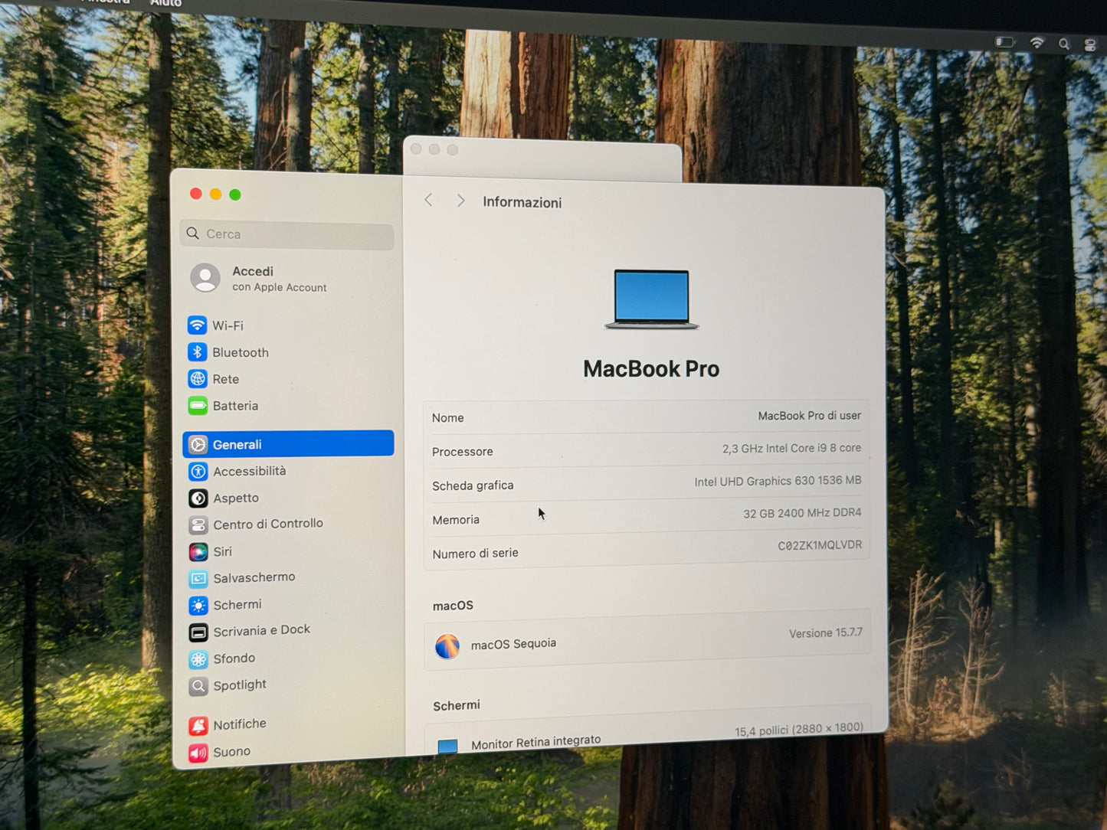Open the Rete globe icon
The image size is (1107, 830).
click(x=198, y=378)
